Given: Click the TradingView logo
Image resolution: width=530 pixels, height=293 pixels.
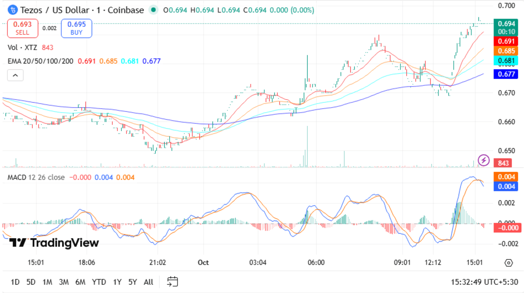Looking at the screenshot, I should click(x=54, y=243).
